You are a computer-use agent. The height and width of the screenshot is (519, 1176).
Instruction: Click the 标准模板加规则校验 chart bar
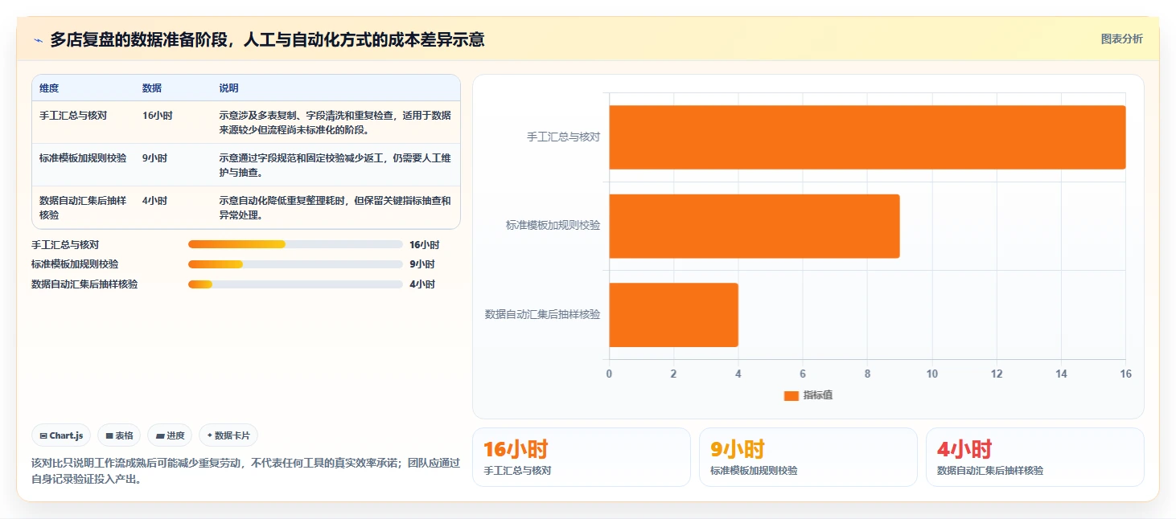[x=754, y=226]
